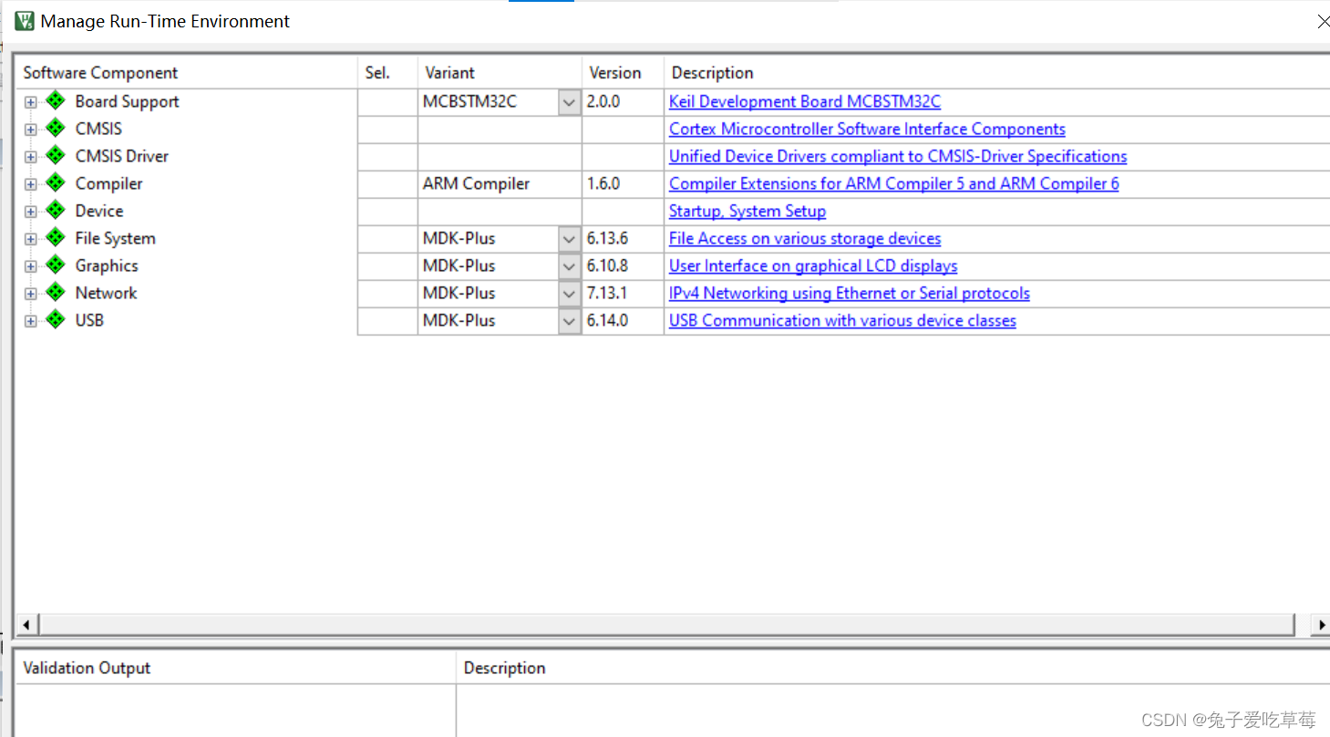Open User Interface on graphical LCD displays link
Image resolution: width=1330 pixels, height=737 pixels.
point(813,265)
